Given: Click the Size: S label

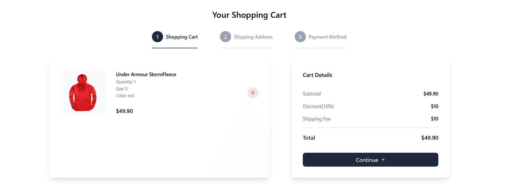Looking at the screenshot, I should tap(122, 89).
